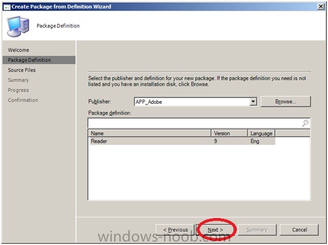The width and height of the screenshot is (328, 245).
Task: Click the disabled Summary button
Action: click(257, 230)
